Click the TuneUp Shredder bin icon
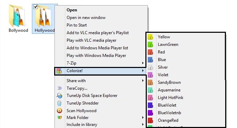 click(59, 103)
